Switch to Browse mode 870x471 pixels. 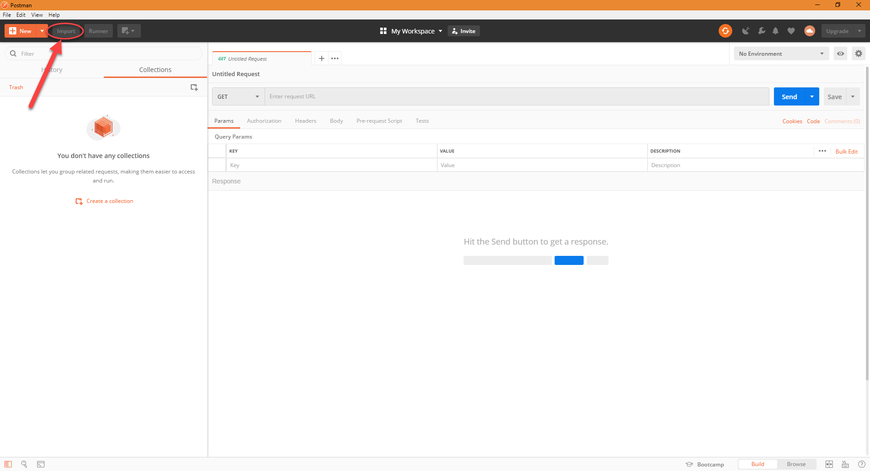pyautogui.click(x=796, y=464)
